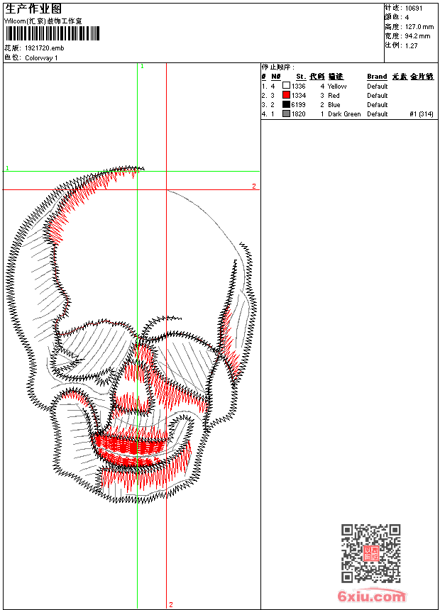The width and height of the screenshot is (440, 610).
Task: Select the Dark Green row in stop sequence
Action: (x=344, y=113)
